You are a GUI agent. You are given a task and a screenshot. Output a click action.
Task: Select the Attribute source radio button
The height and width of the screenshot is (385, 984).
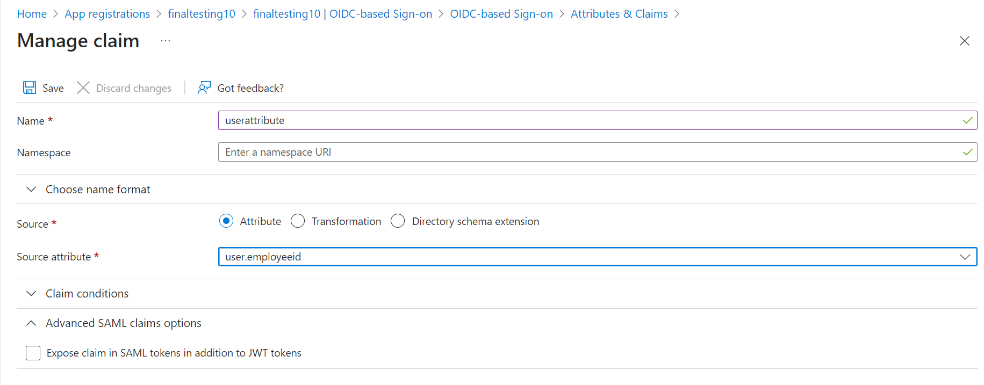coord(226,221)
